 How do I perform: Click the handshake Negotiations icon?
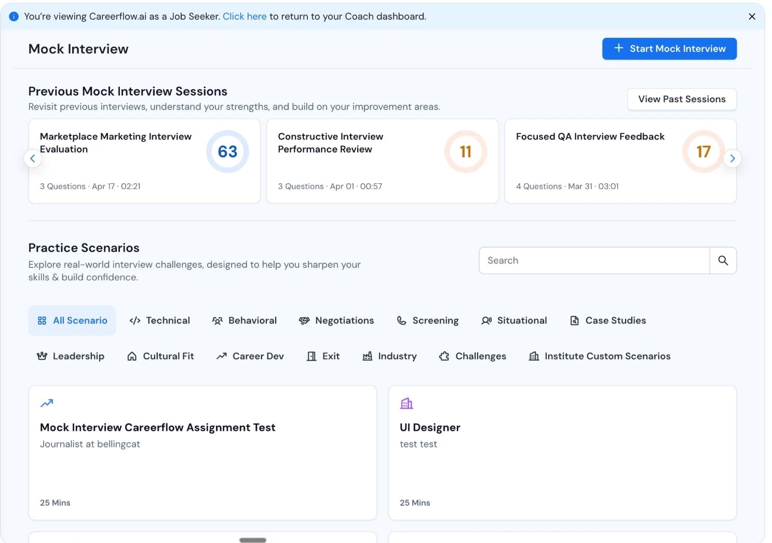coord(304,321)
